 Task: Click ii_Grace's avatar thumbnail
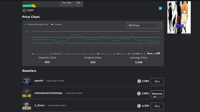click(x=27, y=105)
